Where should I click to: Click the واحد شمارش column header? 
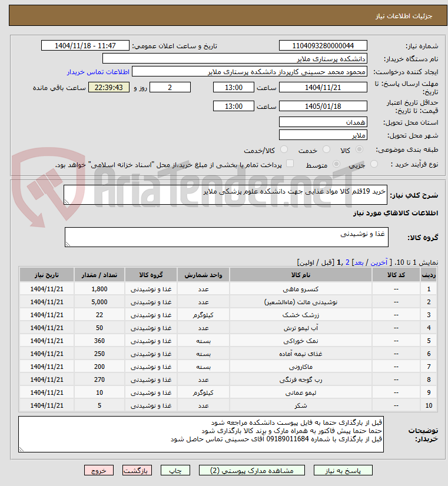coord(203,275)
